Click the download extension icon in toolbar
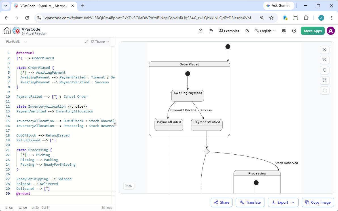Viewport: 338px width, 211px height. point(285,18)
